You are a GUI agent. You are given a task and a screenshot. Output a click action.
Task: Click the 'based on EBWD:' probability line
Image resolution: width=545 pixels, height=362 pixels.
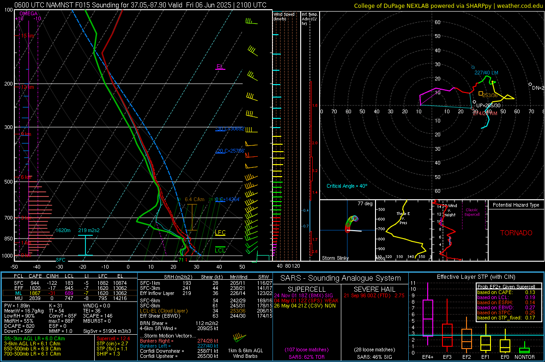[x=506, y=307]
